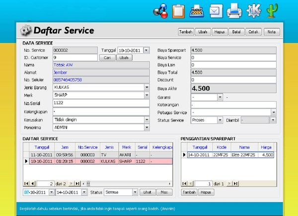Click the Tambah button in header bar

click(x=186, y=32)
